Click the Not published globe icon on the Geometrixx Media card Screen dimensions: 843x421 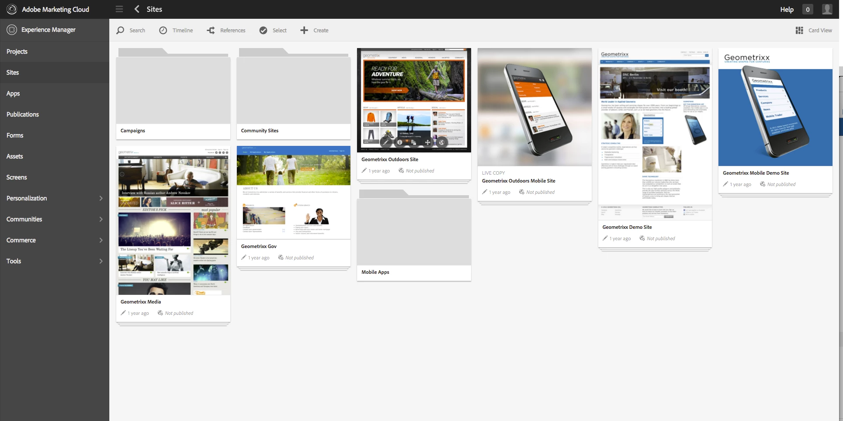click(160, 313)
